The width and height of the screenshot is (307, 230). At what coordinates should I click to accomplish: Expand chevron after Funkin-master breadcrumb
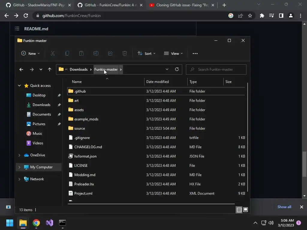[x=121, y=69]
